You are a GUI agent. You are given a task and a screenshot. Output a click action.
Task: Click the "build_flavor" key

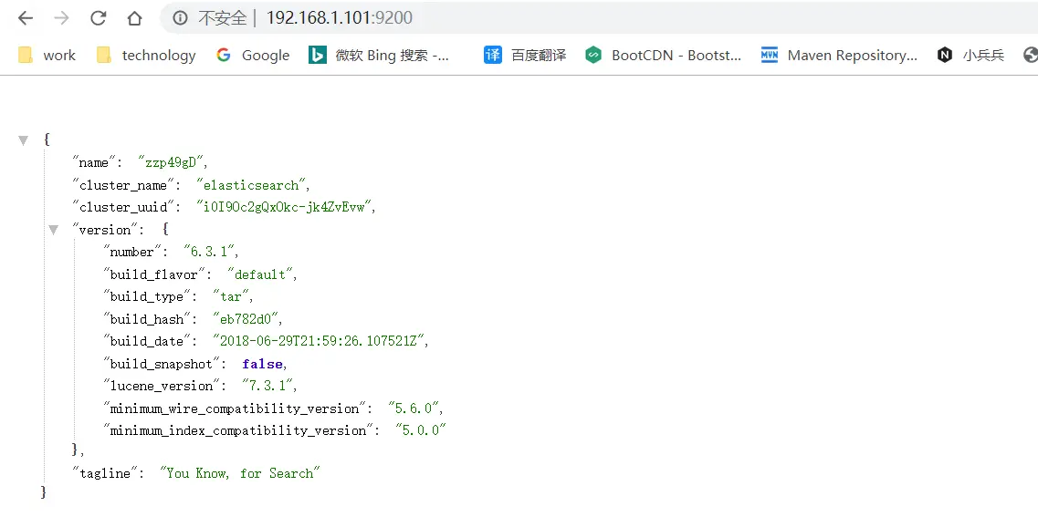point(156,274)
